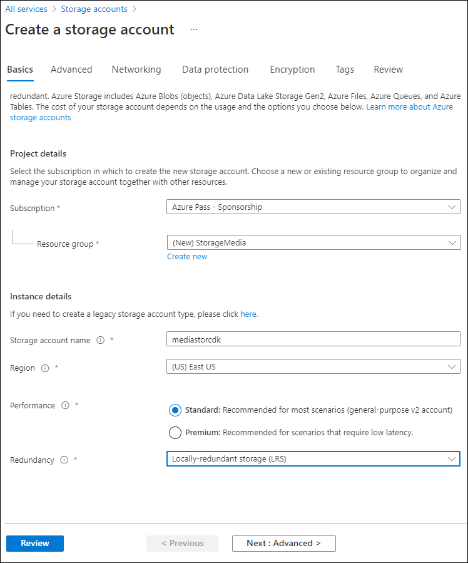Image resolution: width=468 pixels, height=563 pixels.
Task: Click the Create new resource group link
Action: (x=186, y=256)
